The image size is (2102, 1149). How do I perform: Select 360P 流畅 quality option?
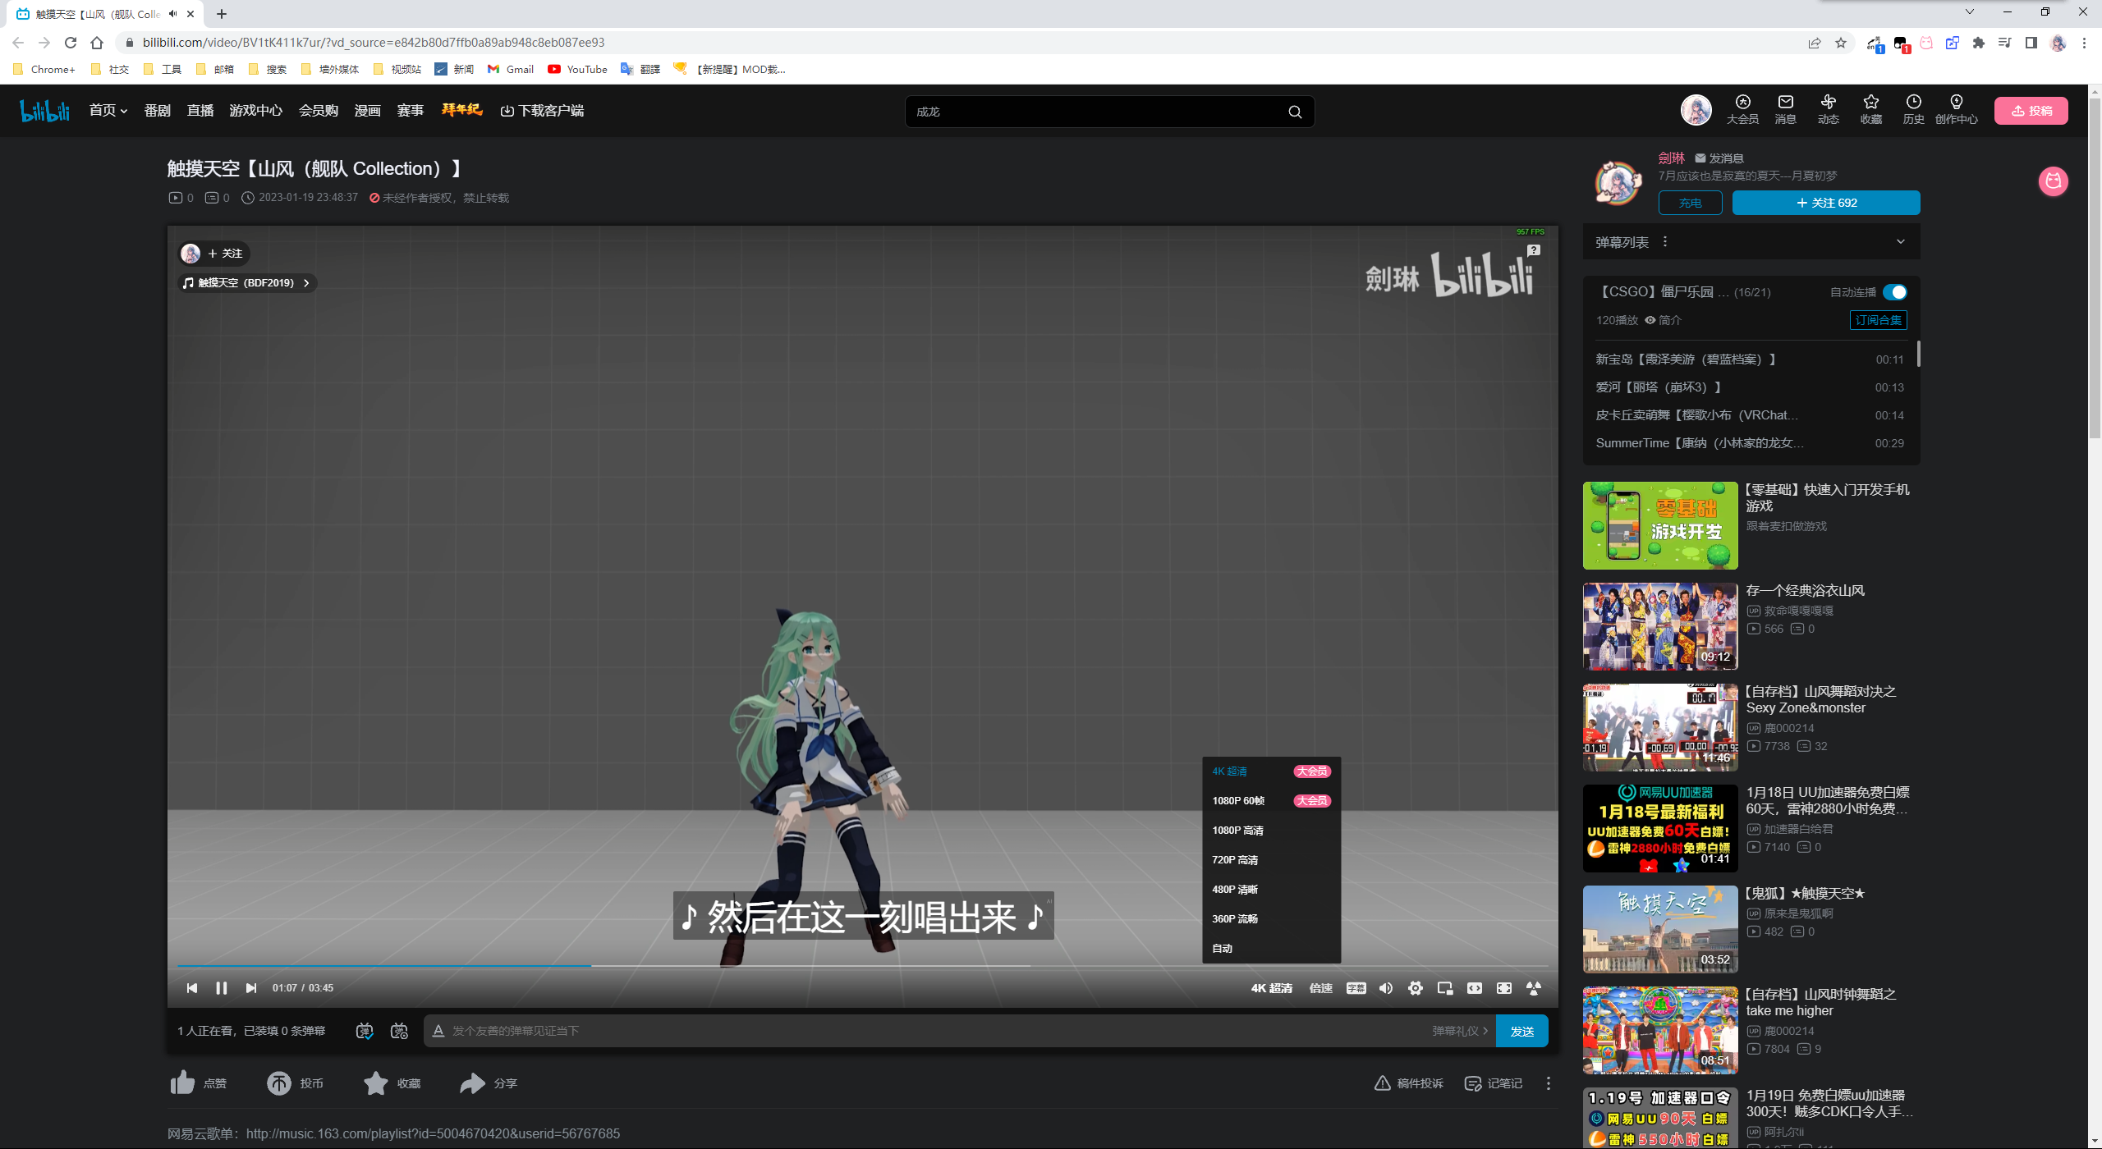coord(1271,919)
